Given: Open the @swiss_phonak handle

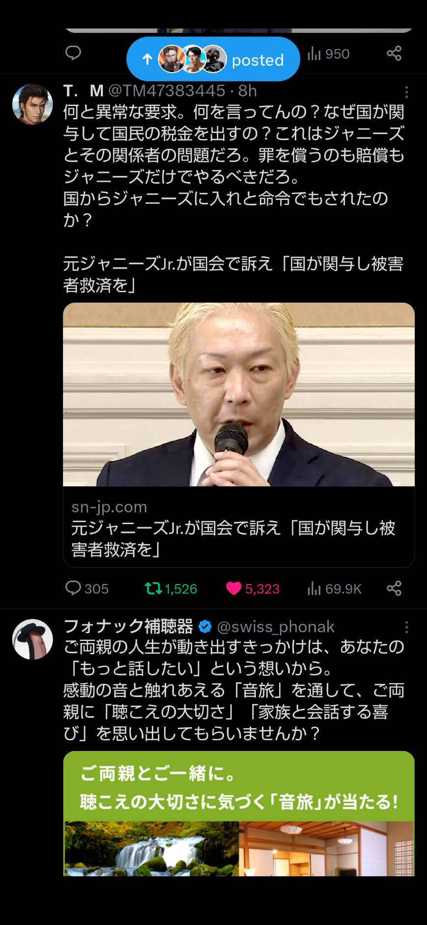Looking at the screenshot, I should [276, 627].
